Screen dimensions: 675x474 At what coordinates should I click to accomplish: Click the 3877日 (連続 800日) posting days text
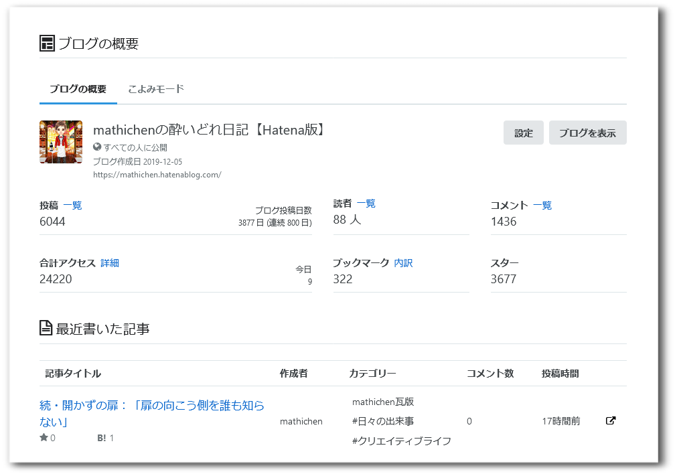coord(275,222)
